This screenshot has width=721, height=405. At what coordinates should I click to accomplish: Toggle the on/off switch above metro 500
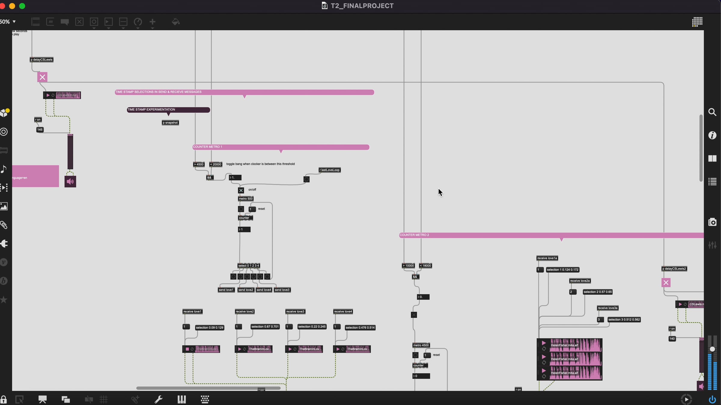(241, 190)
